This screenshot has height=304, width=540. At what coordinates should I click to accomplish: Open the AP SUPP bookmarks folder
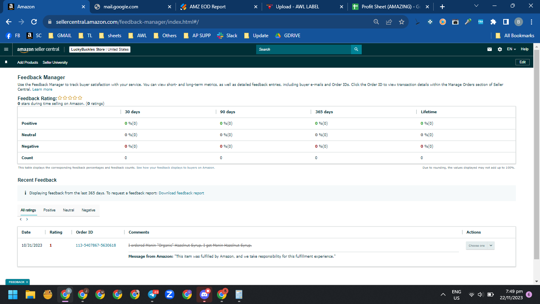pos(197,36)
